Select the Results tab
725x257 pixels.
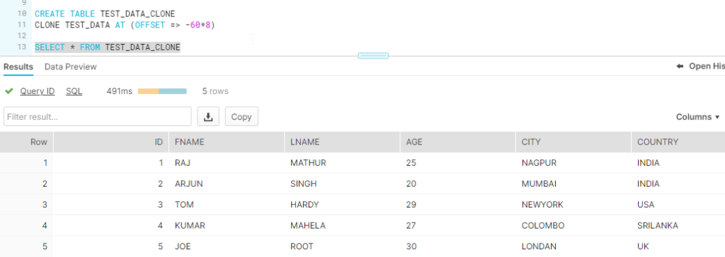pos(18,67)
